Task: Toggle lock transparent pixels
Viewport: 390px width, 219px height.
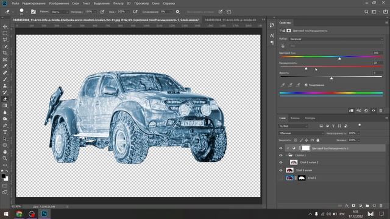Action: pyautogui.click(x=295, y=141)
